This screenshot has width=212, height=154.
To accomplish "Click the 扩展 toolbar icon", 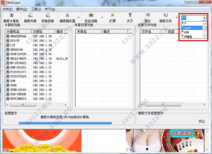I will pos(112,15).
